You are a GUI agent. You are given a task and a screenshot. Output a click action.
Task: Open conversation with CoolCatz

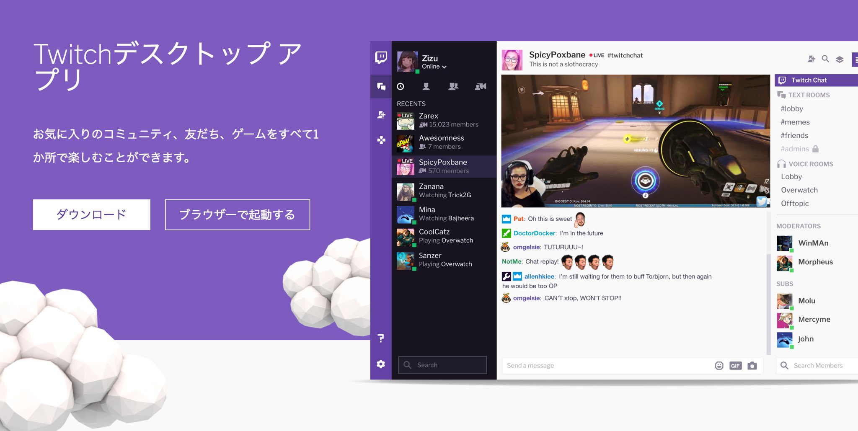(x=444, y=236)
